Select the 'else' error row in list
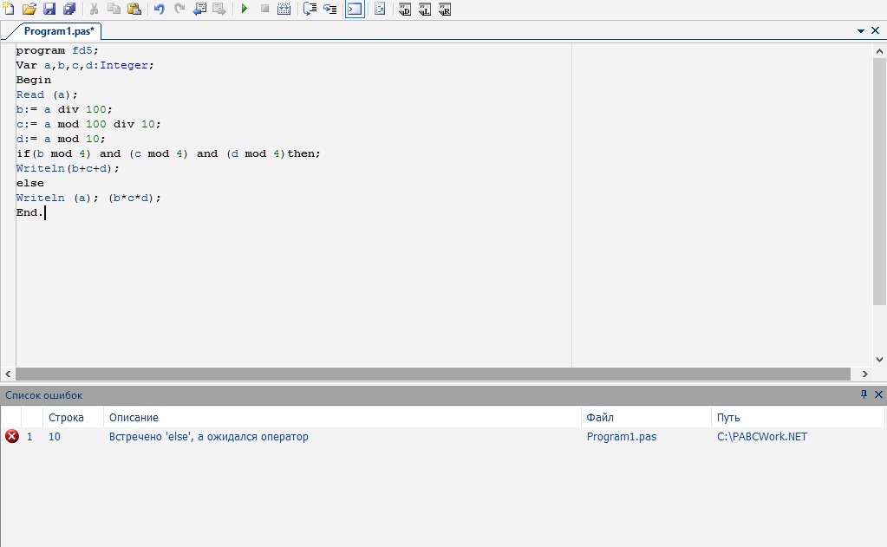887x547 pixels. [208, 437]
